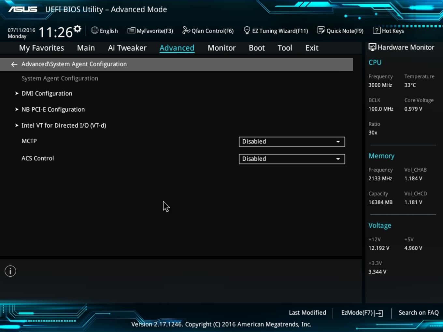Viewport: 443px width, 332px height.
Task: Click the +12V 12.192 V reading
Action: [x=379, y=248]
